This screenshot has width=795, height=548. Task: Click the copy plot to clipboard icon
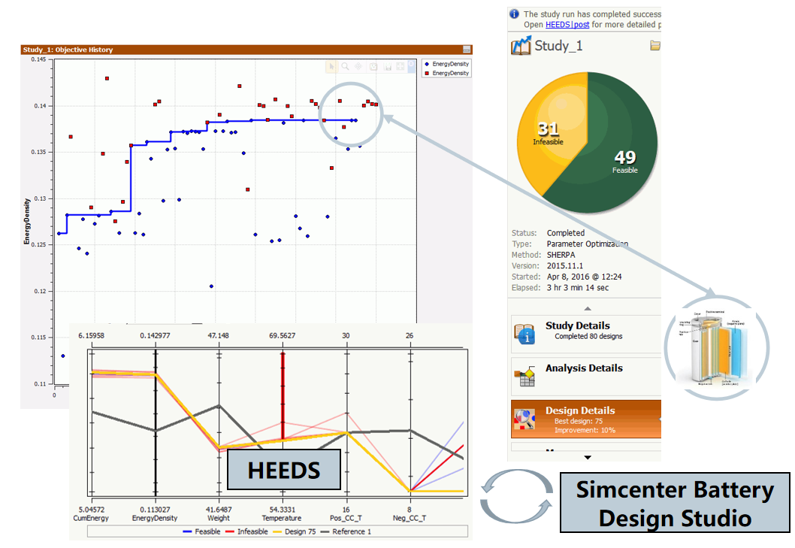pyautogui.click(x=373, y=66)
